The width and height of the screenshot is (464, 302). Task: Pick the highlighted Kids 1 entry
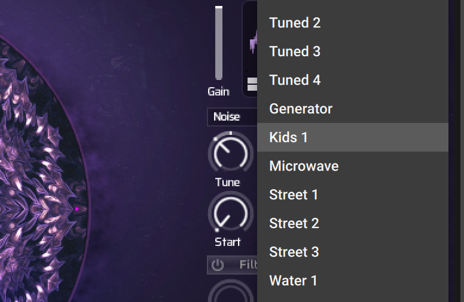[352, 137]
